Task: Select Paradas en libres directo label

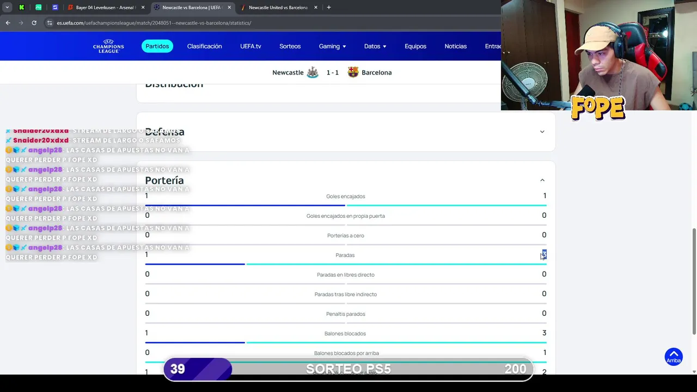Action: point(345,275)
